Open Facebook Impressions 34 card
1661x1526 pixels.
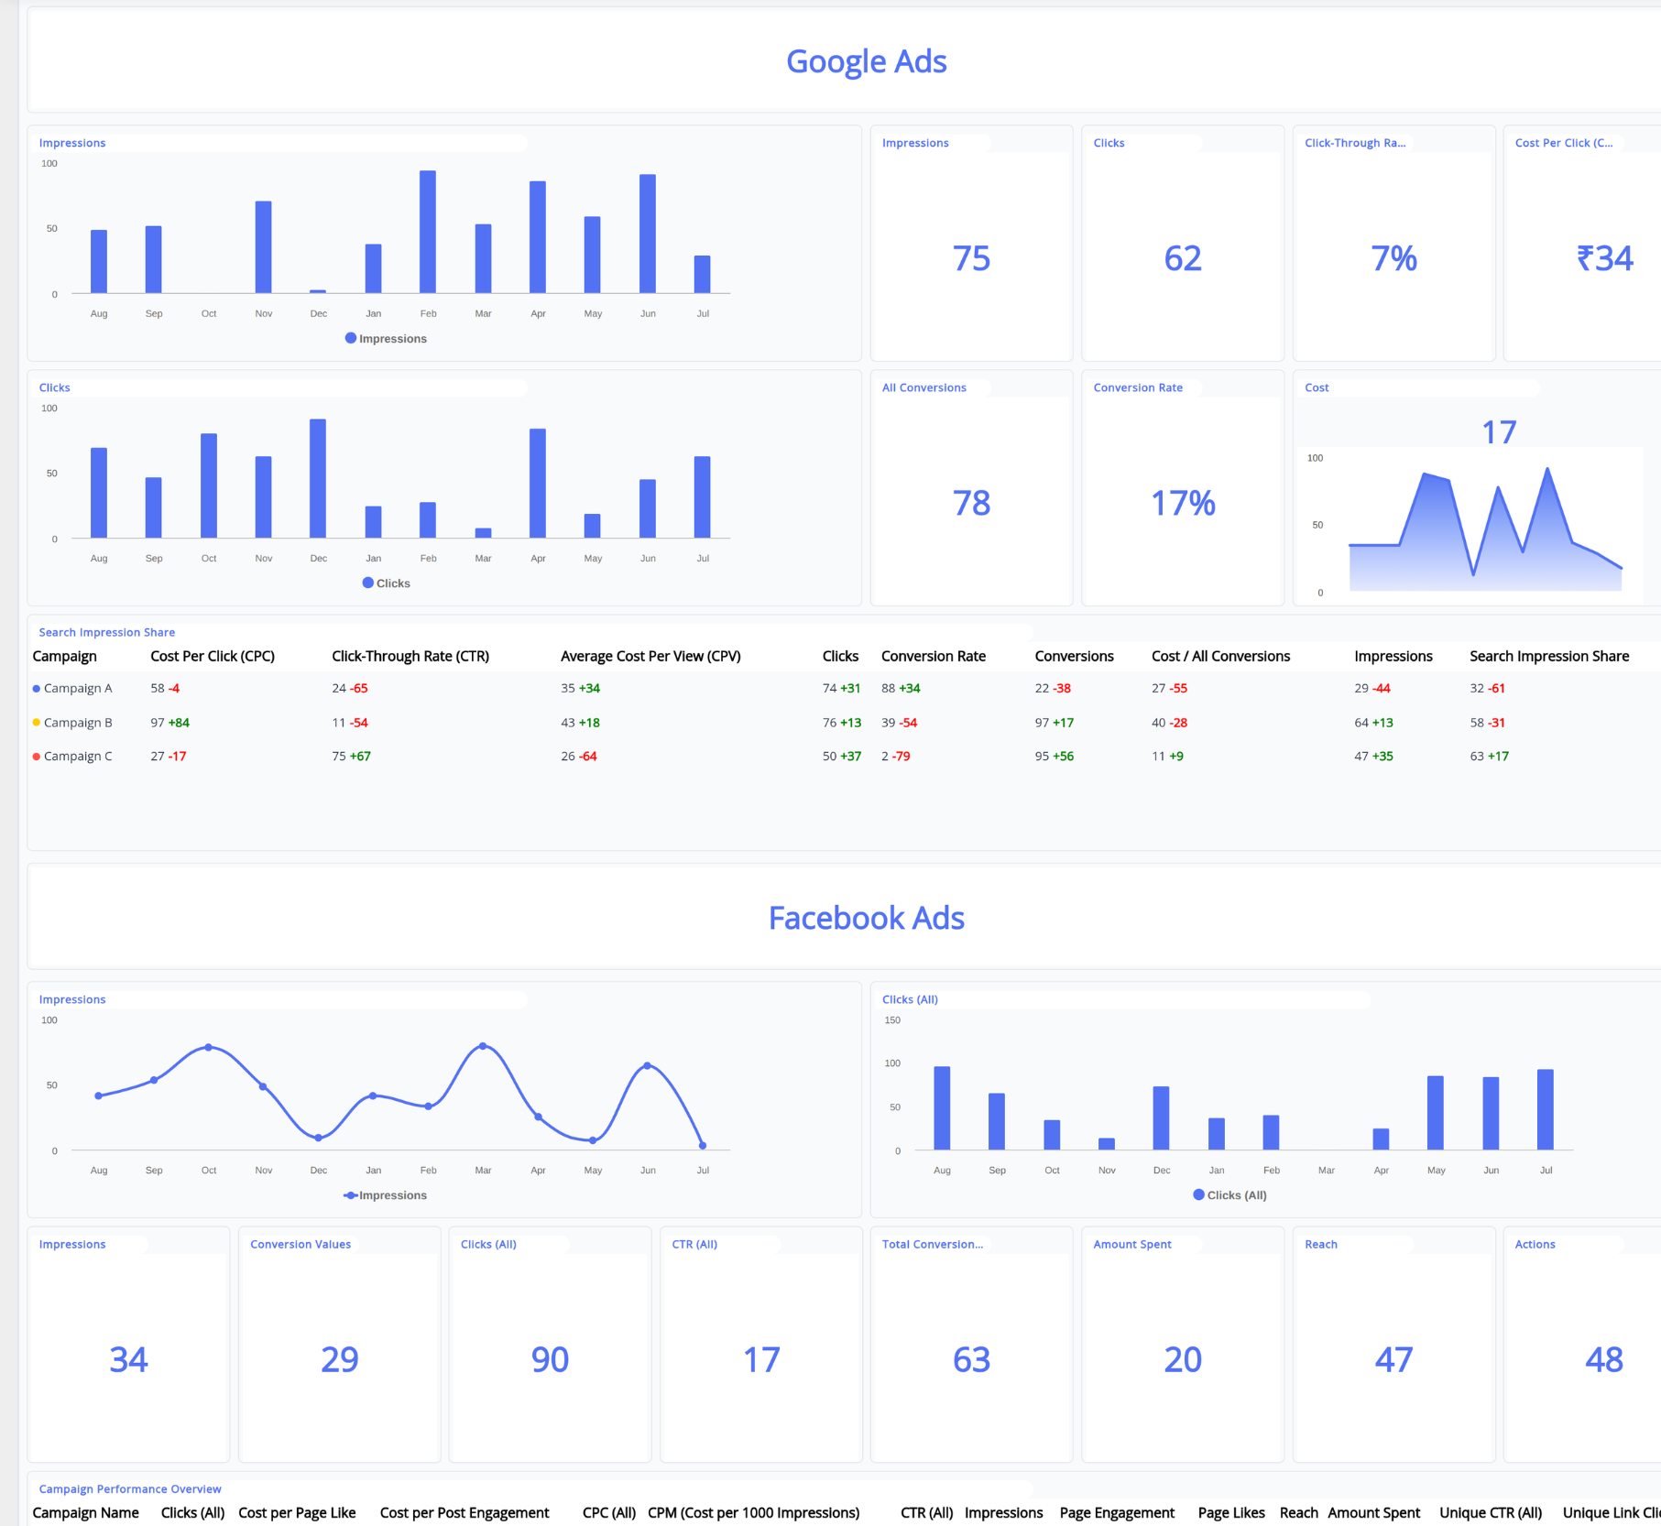pos(128,1345)
